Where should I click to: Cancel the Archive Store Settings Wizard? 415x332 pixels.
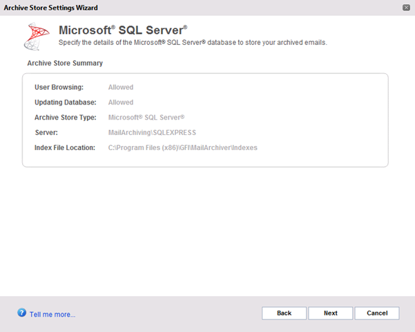tap(377, 313)
